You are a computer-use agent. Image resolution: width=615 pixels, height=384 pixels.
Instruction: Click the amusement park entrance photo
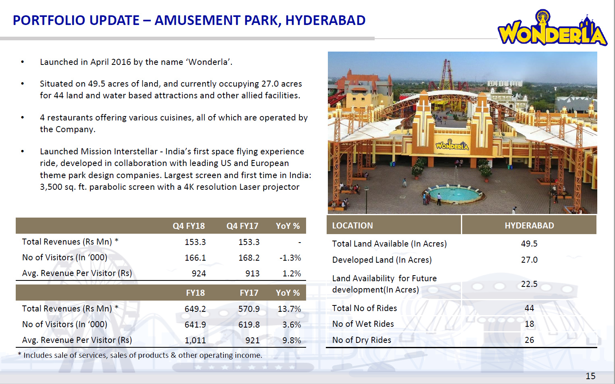462,133
